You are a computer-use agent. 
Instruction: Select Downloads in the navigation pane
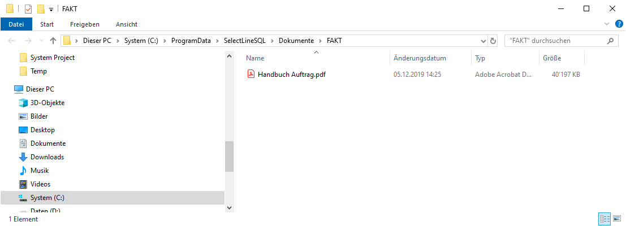pos(47,157)
